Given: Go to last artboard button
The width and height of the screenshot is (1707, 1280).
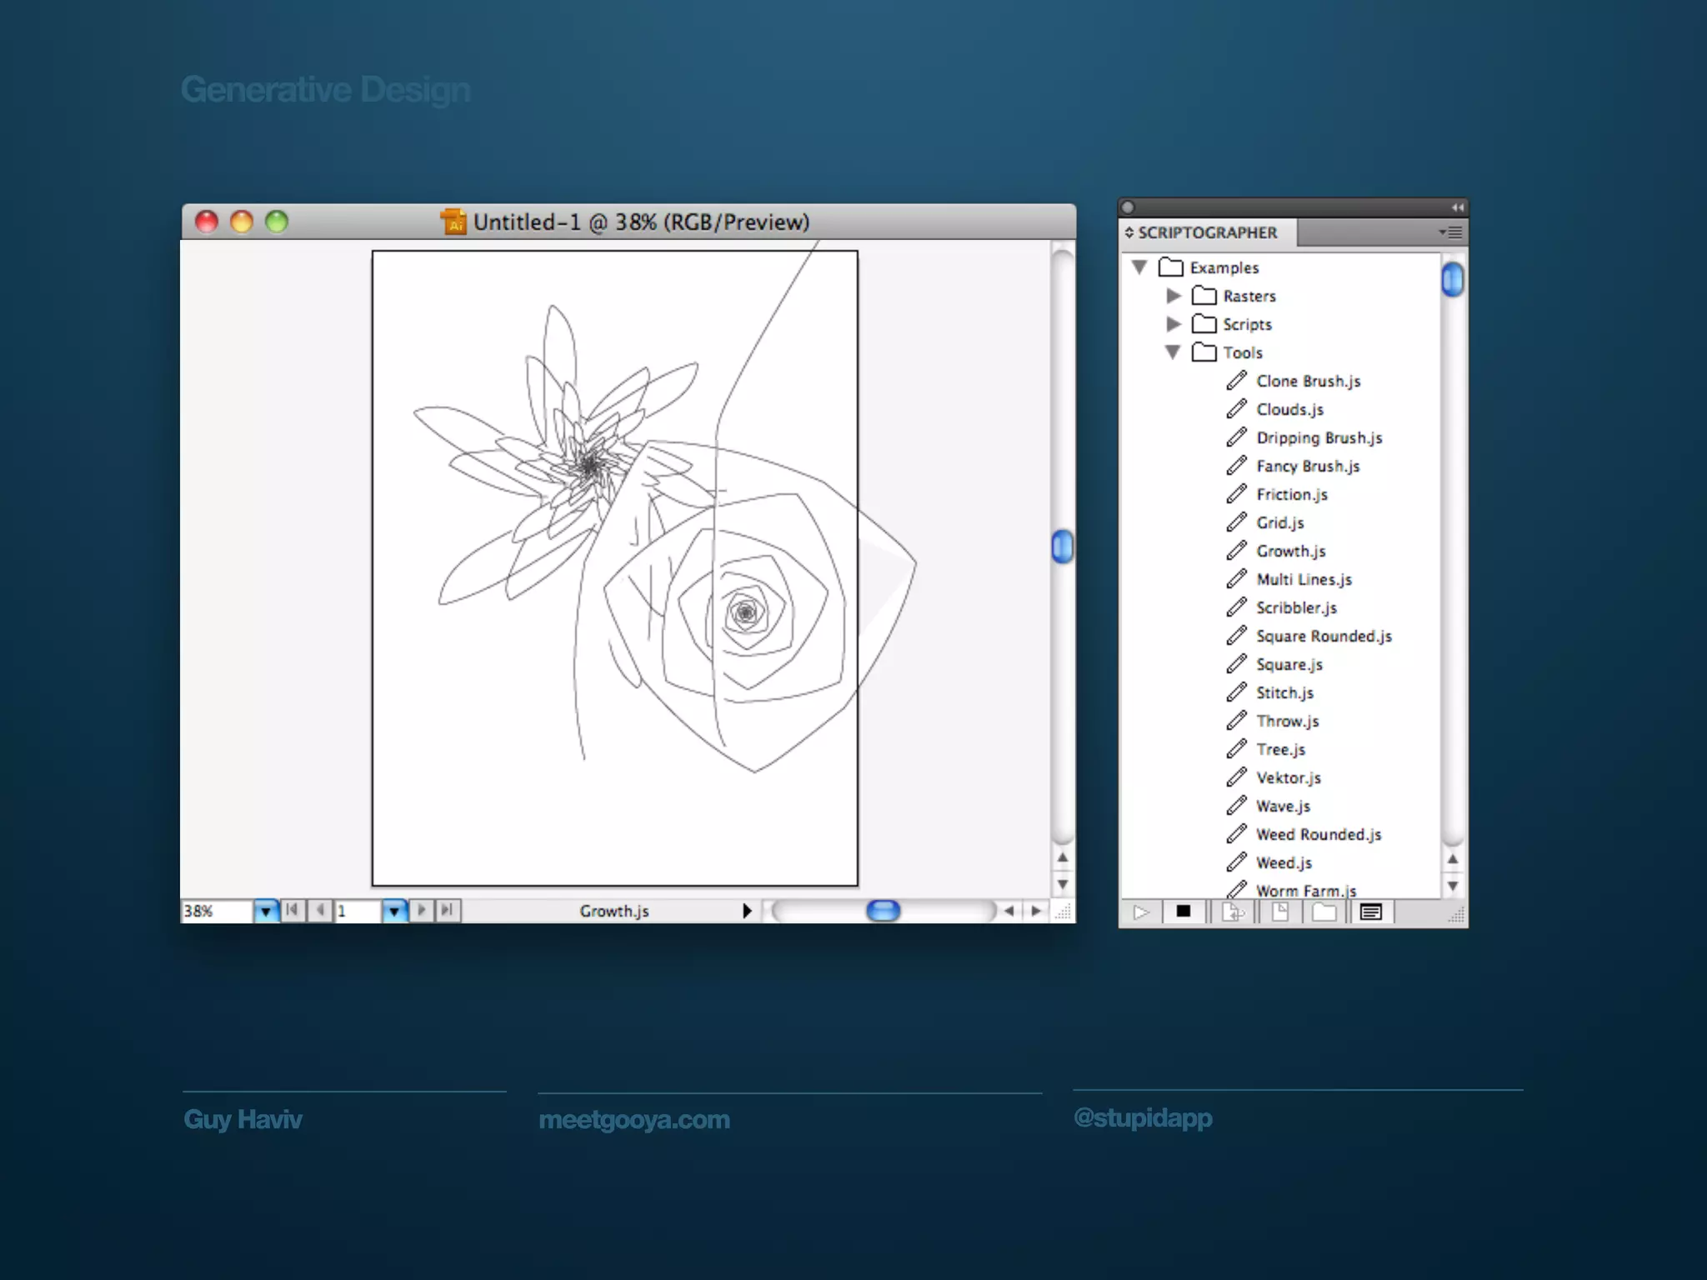Looking at the screenshot, I should pos(448,911).
